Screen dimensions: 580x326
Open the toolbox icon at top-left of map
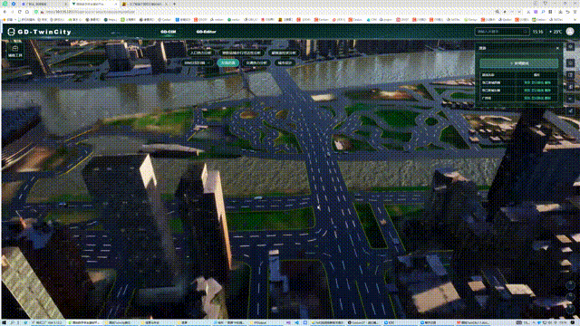(x=14, y=51)
